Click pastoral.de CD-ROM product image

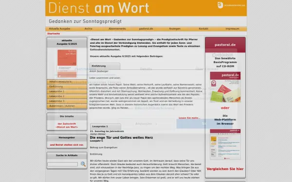click(225, 87)
